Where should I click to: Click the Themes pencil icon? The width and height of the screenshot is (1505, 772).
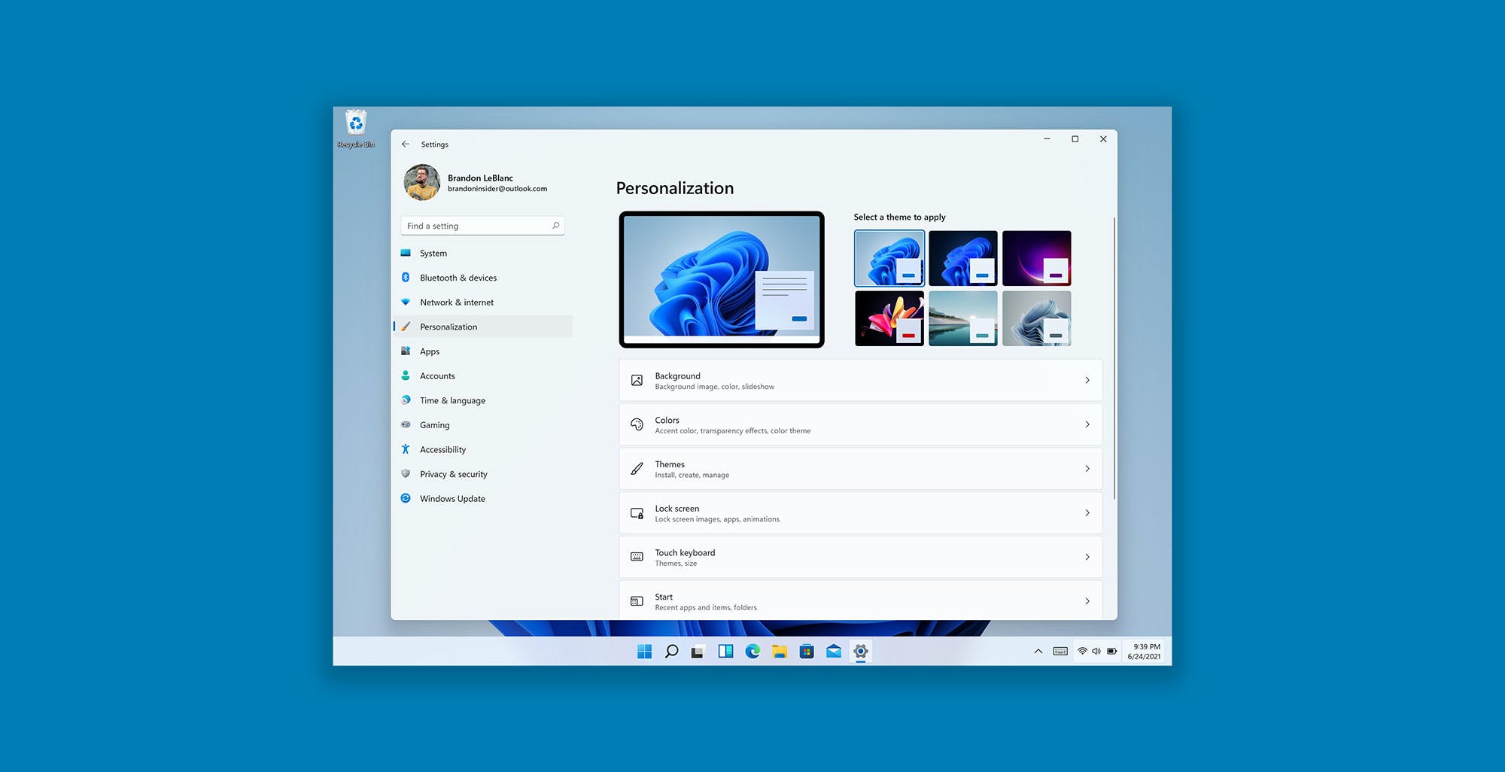pos(637,468)
